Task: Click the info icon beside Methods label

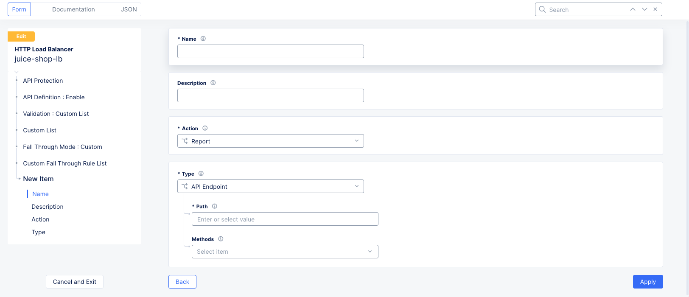Action: click(x=221, y=239)
